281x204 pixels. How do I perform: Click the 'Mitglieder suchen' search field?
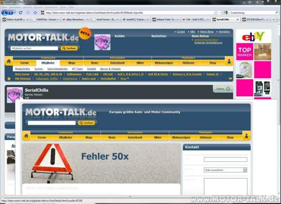coord(34,48)
